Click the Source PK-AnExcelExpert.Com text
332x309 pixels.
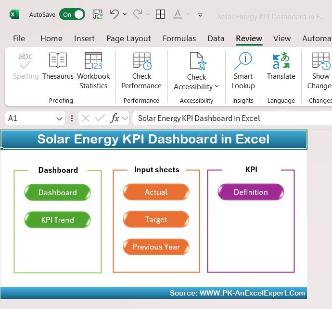tap(237, 293)
